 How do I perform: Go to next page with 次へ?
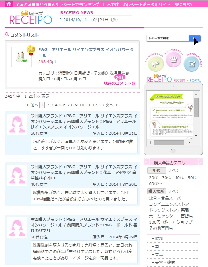tap(111, 105)
